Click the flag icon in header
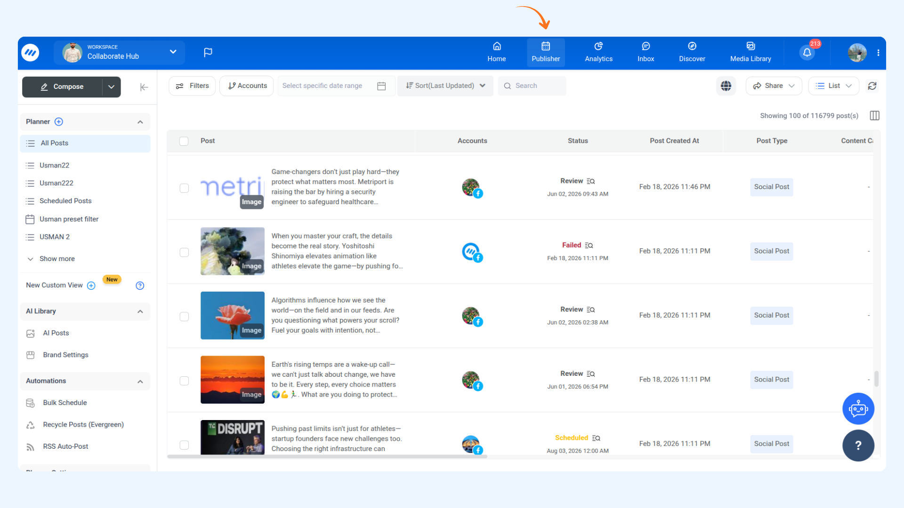Screen dimensions: 904x508 pyautogui.click(x=208, y=52)
